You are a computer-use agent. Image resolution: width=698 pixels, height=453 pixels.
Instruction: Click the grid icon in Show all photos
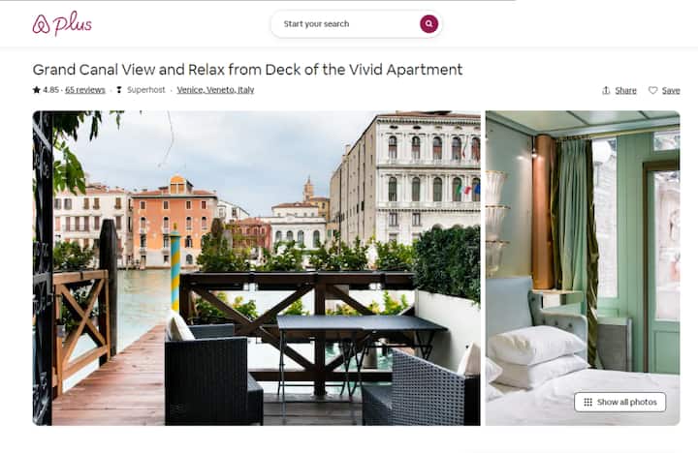coord(587,402)
